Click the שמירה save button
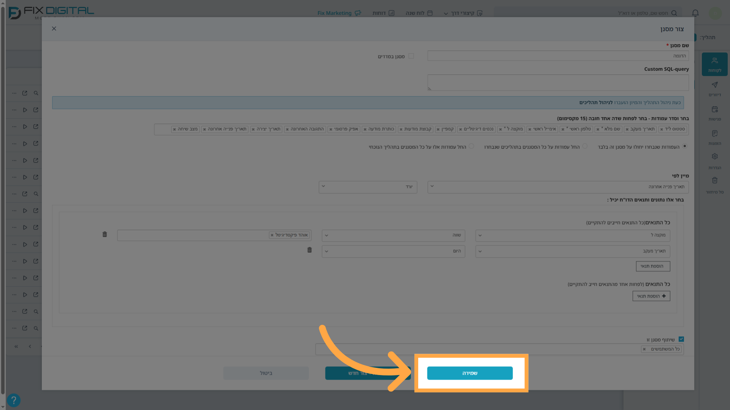Viewport: 730px width, 410px height. [x=470, y=373]
